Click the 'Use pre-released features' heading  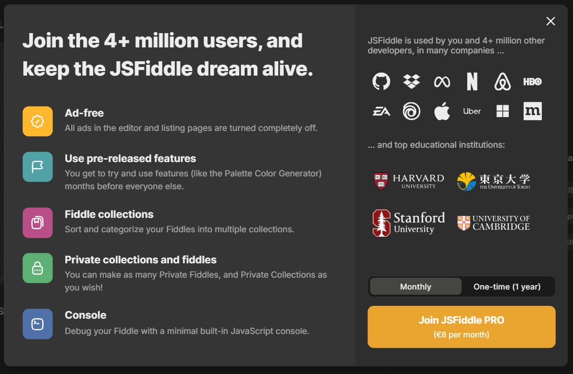130,159
